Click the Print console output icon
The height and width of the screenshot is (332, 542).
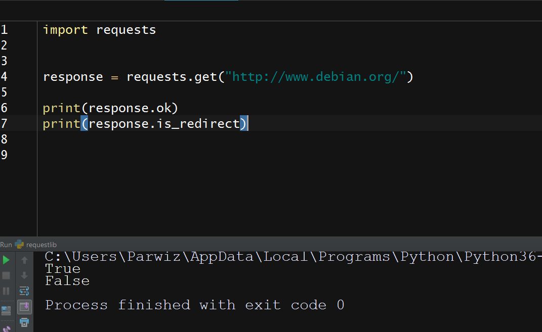coord(24,323)
